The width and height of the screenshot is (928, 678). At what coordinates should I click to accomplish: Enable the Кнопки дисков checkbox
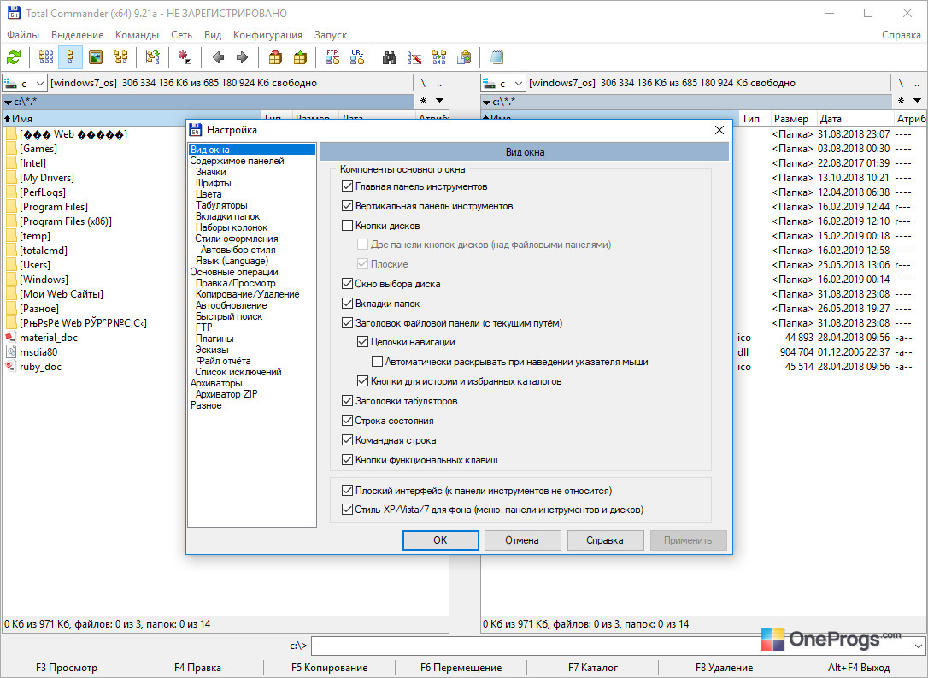point(348,226)
